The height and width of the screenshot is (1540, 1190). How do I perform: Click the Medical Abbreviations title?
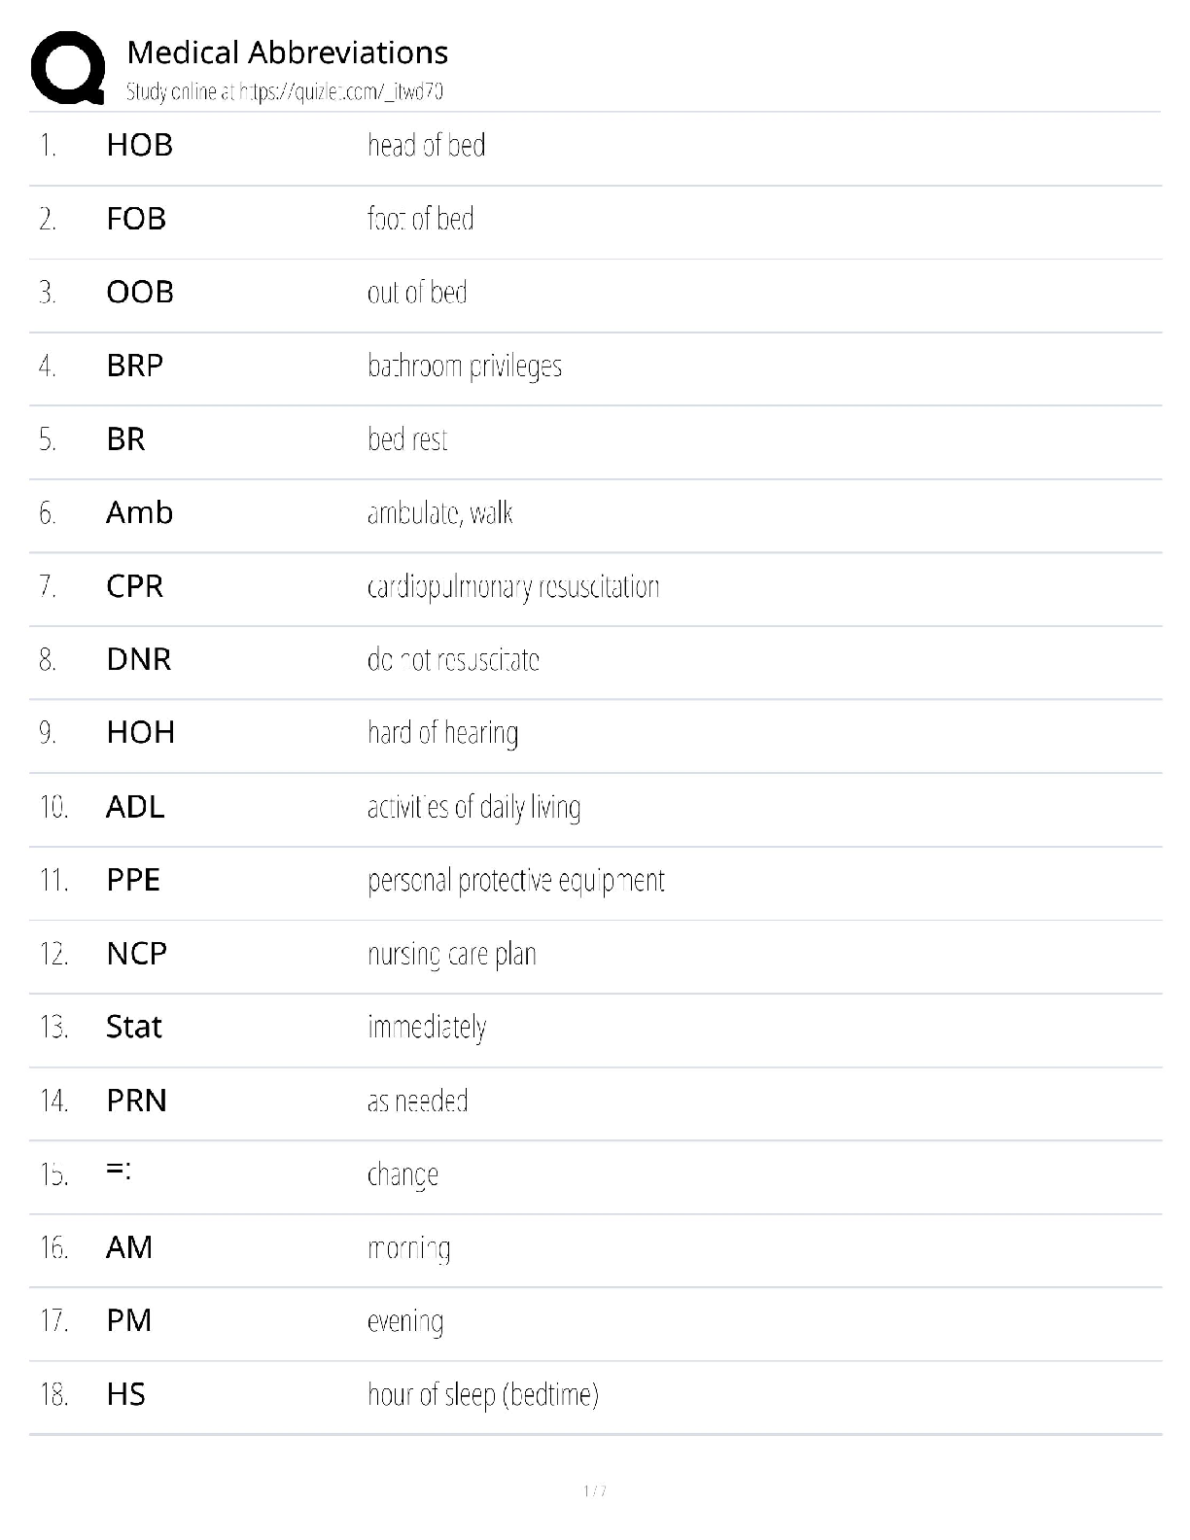tap(287, 52)
